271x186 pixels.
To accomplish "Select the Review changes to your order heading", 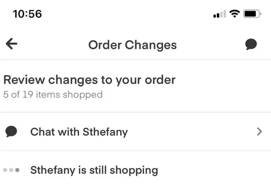I will click(89, 80).
